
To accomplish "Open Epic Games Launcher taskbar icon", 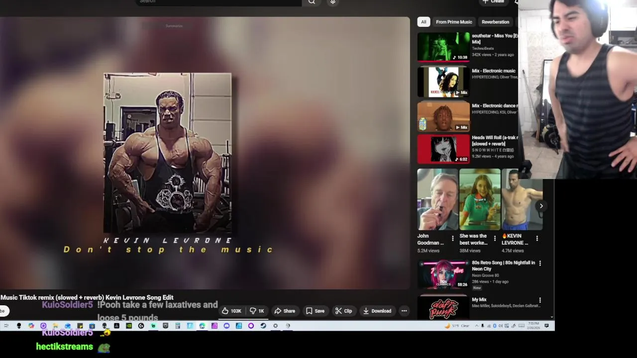I will point(165,326).
